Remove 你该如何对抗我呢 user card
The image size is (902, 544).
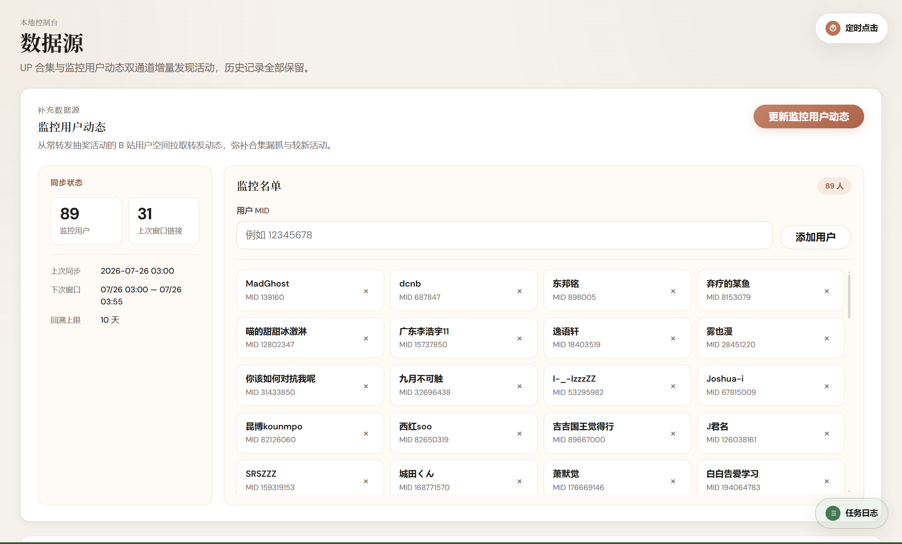click(x=366, y=386)
